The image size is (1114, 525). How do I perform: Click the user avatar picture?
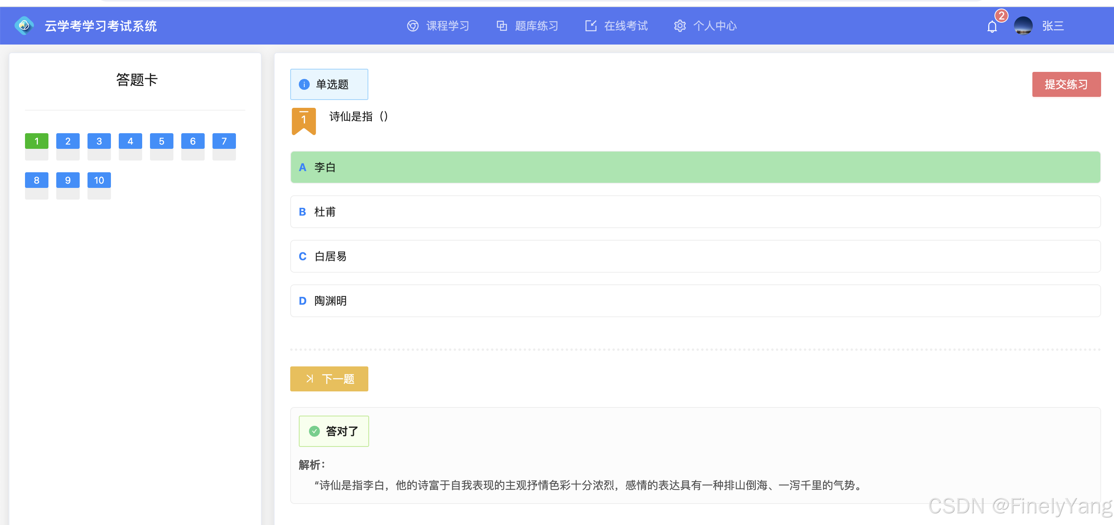pos(1023,26)
